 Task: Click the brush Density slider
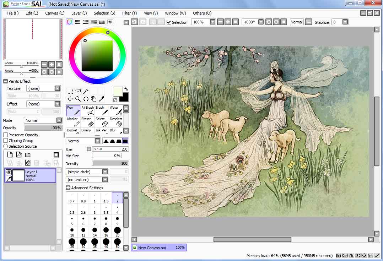[110, 163]
